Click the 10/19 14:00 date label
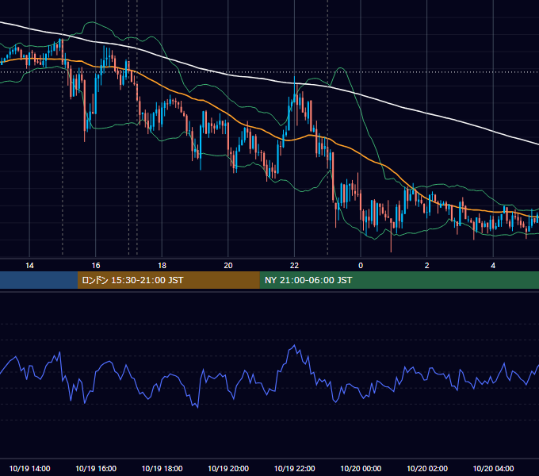The width and height of the screenshot is (539, 476). pos(29,468)
